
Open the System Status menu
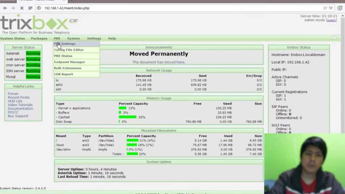pyautogui.click(x=12, y=39)
